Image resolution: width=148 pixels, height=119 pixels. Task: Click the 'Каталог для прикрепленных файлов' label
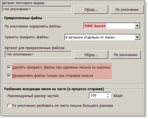click(35, 48)
